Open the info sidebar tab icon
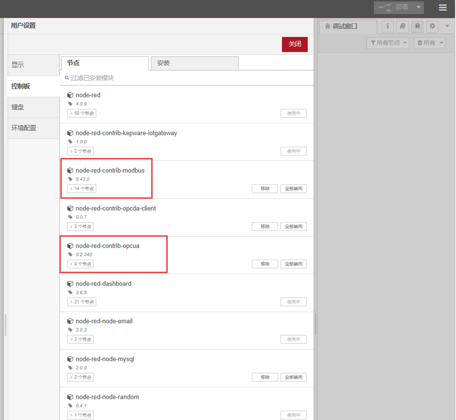The height and width of the screenshot is (420, 456). coord(387,26)
